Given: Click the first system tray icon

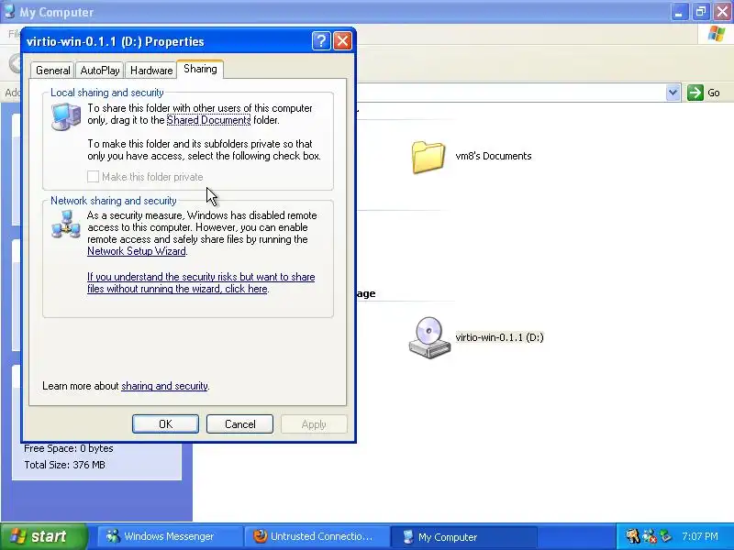Looking at the screenshot, I should pos(633,536).
